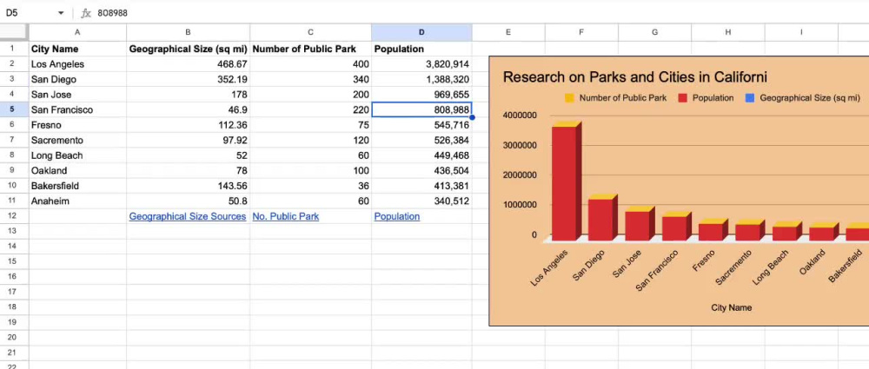Select column H header

pyautogui.click(x=727, y=33)
